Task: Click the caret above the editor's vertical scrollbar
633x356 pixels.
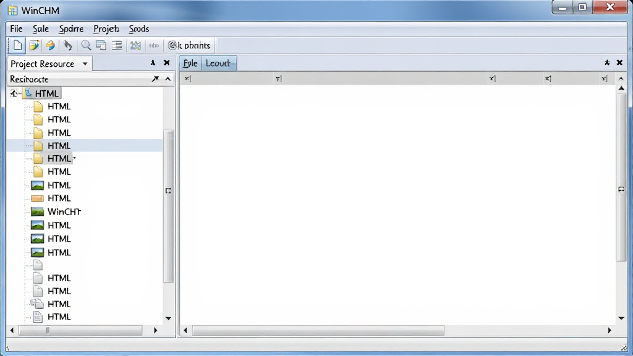Action: point(621,78)
